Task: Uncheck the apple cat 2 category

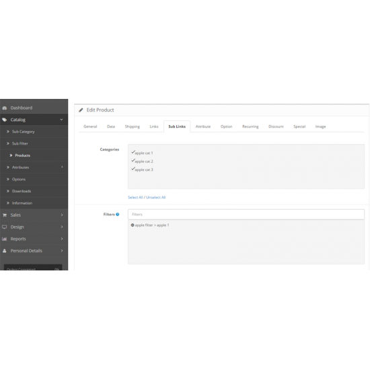Action: click(x=133, y=161)
